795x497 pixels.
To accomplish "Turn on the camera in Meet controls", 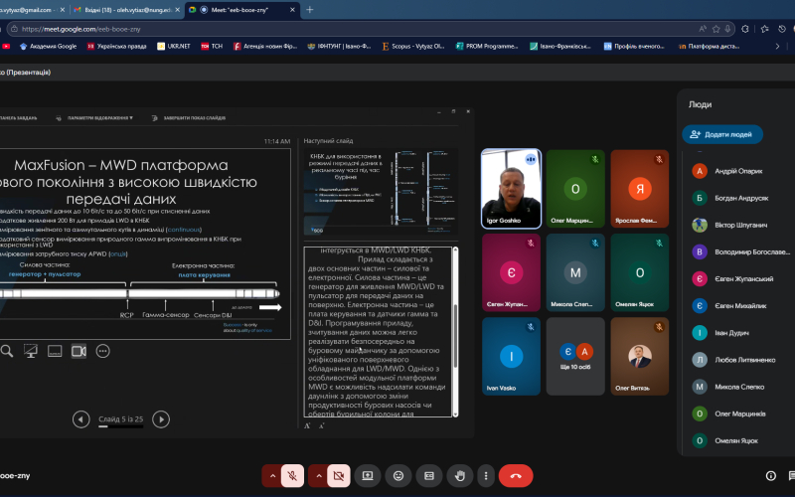I will (x=339, y=476).
